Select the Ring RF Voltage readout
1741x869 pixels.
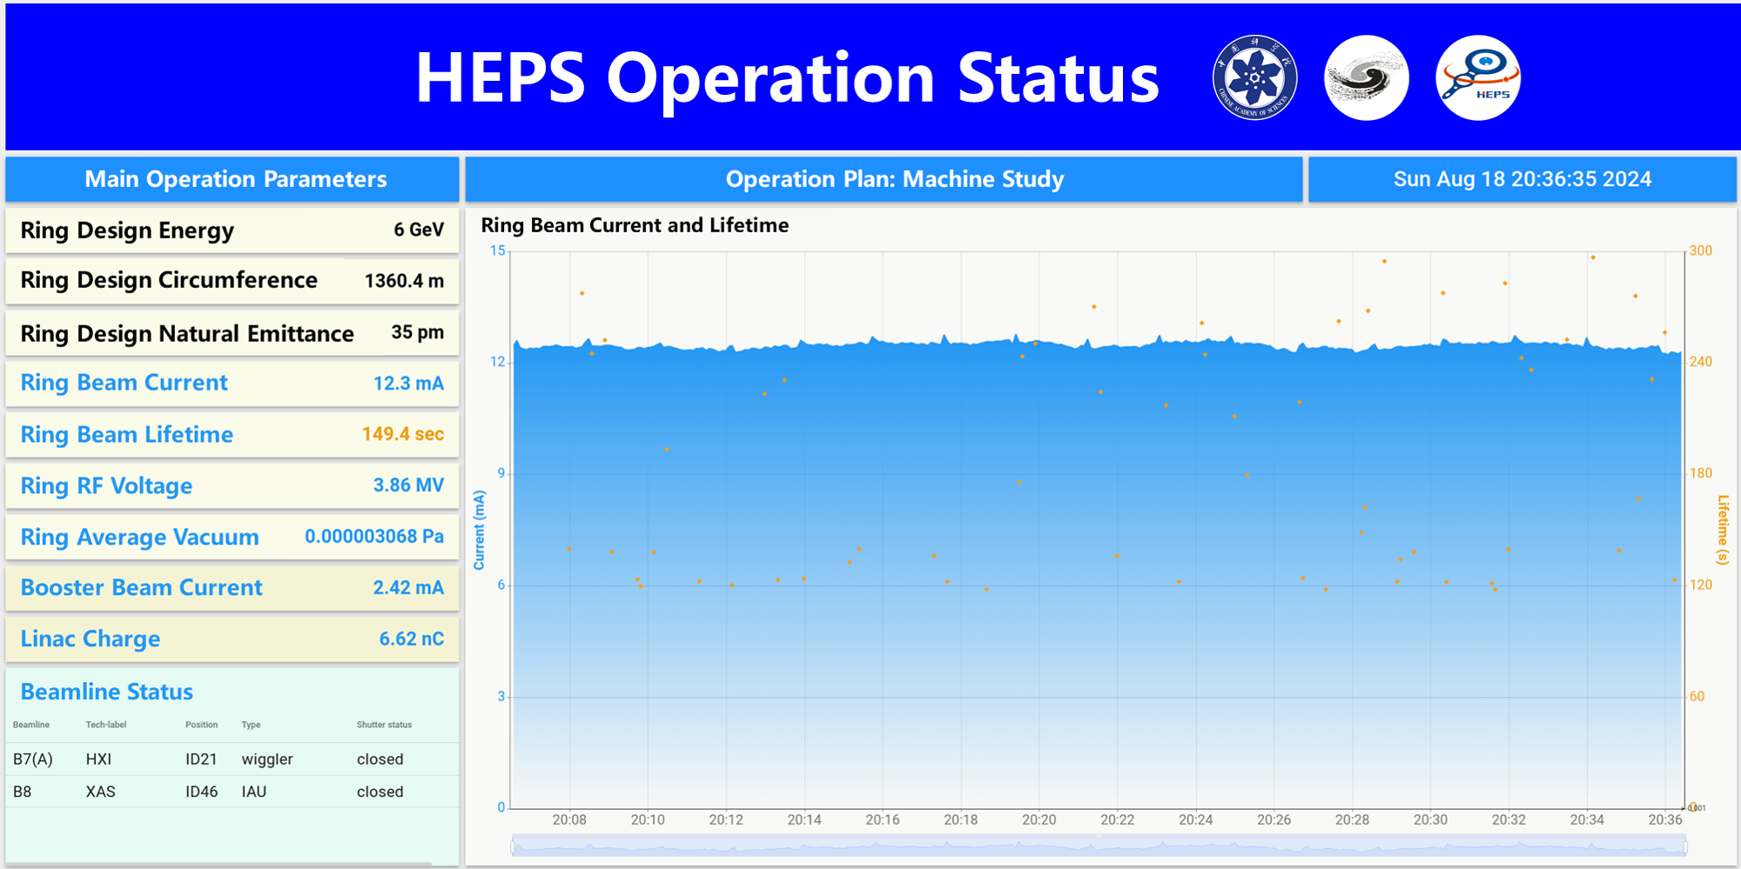click(232, 485)
